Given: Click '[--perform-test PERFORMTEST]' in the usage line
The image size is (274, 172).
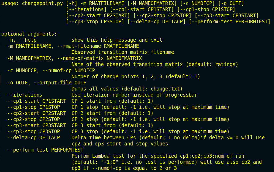Looking at the screenshot, I should click(x=230, y=22).
